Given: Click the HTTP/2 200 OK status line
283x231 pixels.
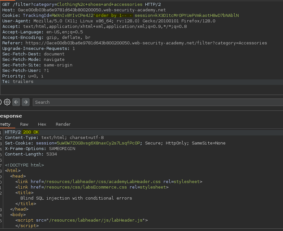Looking at the screenshot, I should point(22,132).
